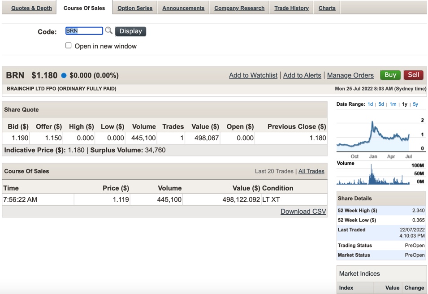
Task: Set chart date range to 5d
Action: click(381, 104)
